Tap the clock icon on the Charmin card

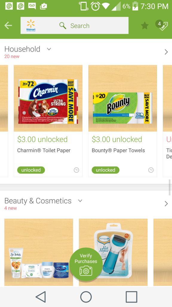pos(76,170)
